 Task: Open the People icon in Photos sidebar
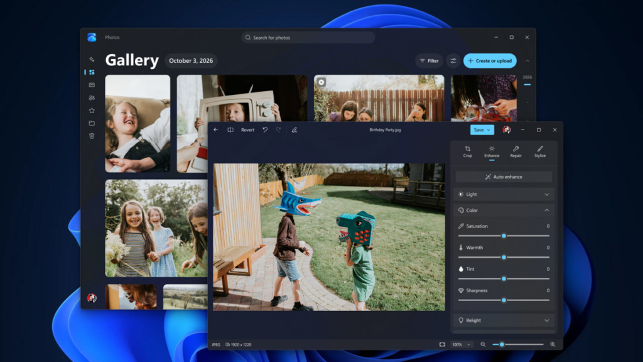coord(92,97)
